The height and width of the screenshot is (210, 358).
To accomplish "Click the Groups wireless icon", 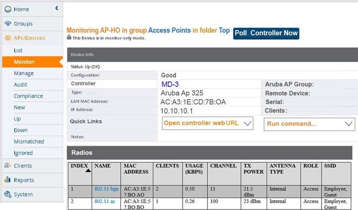I will (x=8, y=23).
